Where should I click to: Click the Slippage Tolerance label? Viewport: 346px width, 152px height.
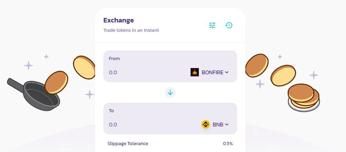128,143
